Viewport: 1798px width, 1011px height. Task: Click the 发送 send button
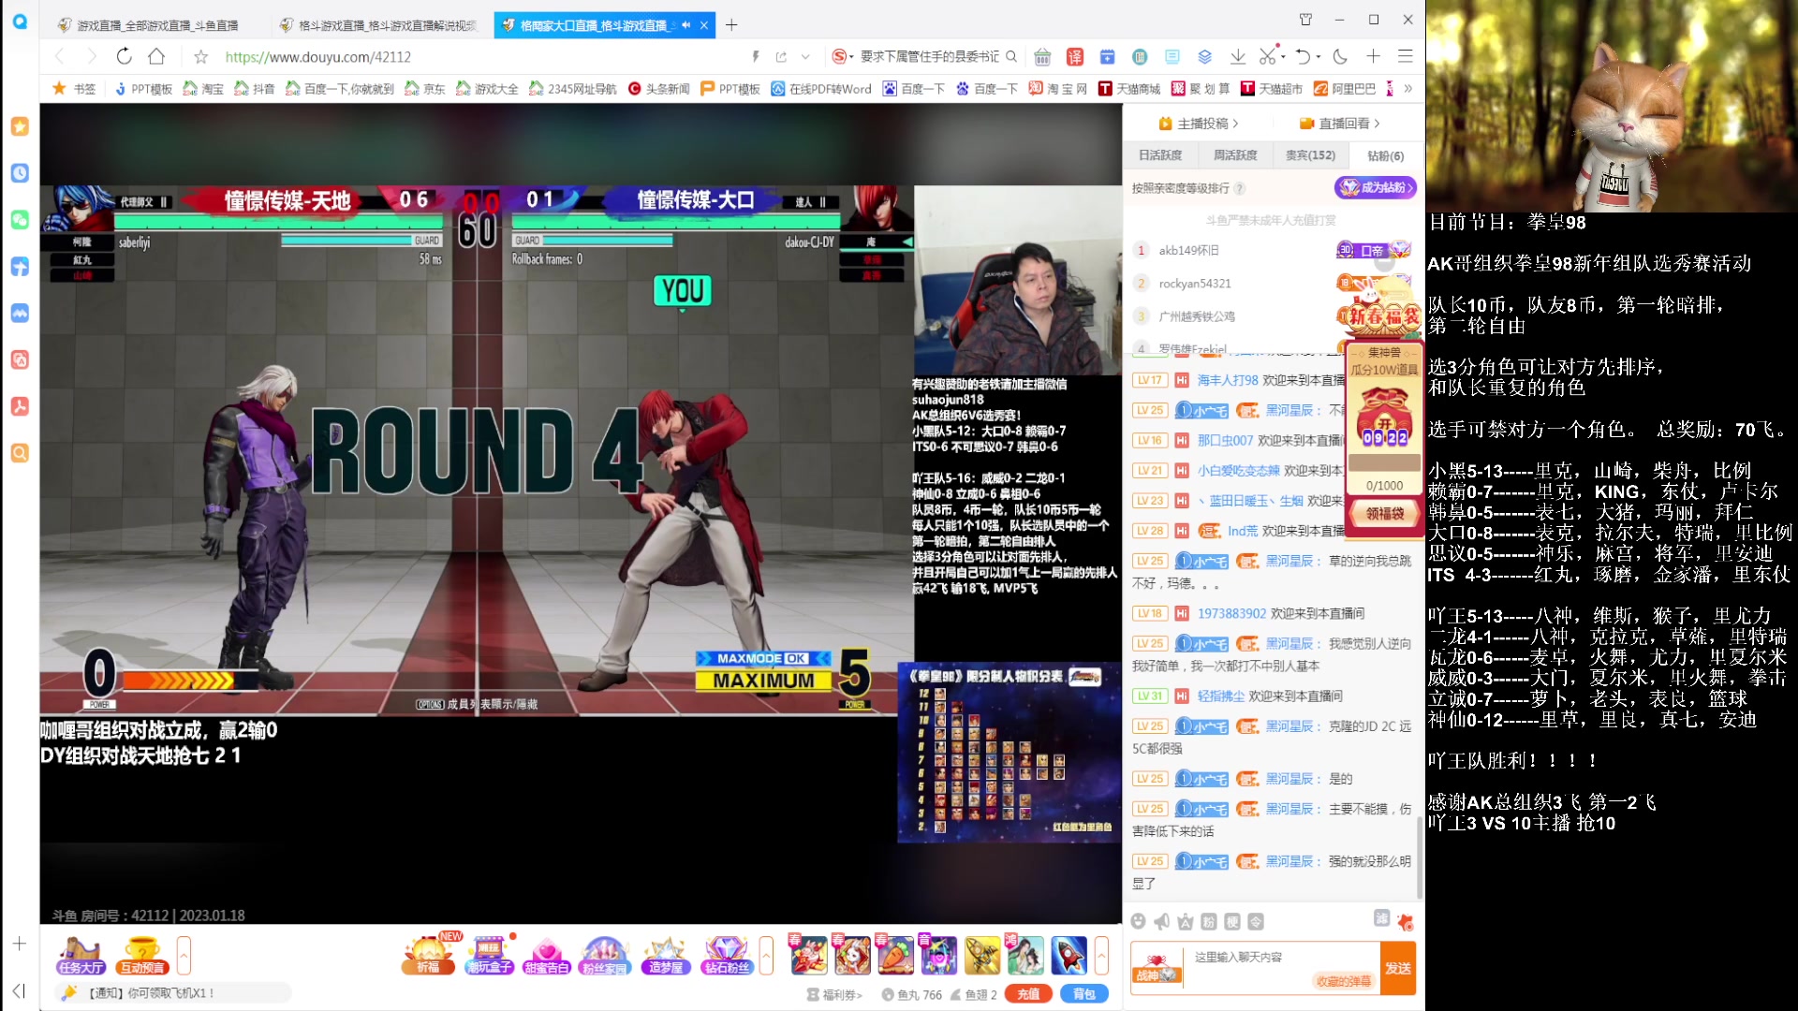coord(1398,968)
